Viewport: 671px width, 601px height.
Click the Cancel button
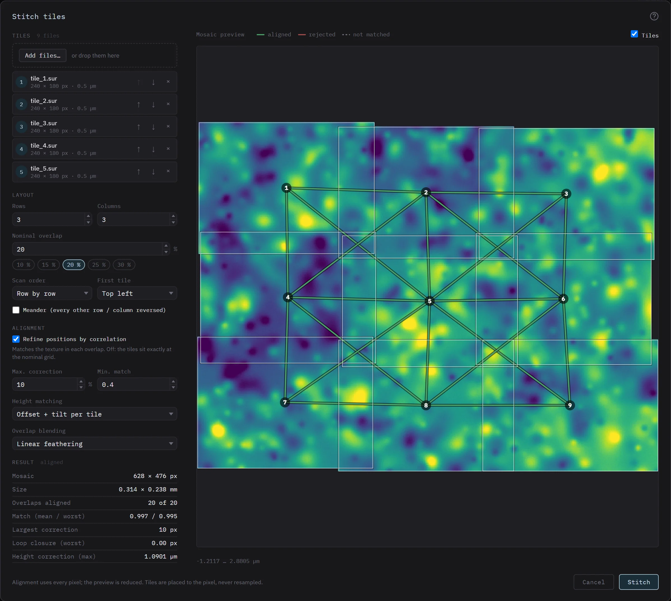[x=593, y=582]
